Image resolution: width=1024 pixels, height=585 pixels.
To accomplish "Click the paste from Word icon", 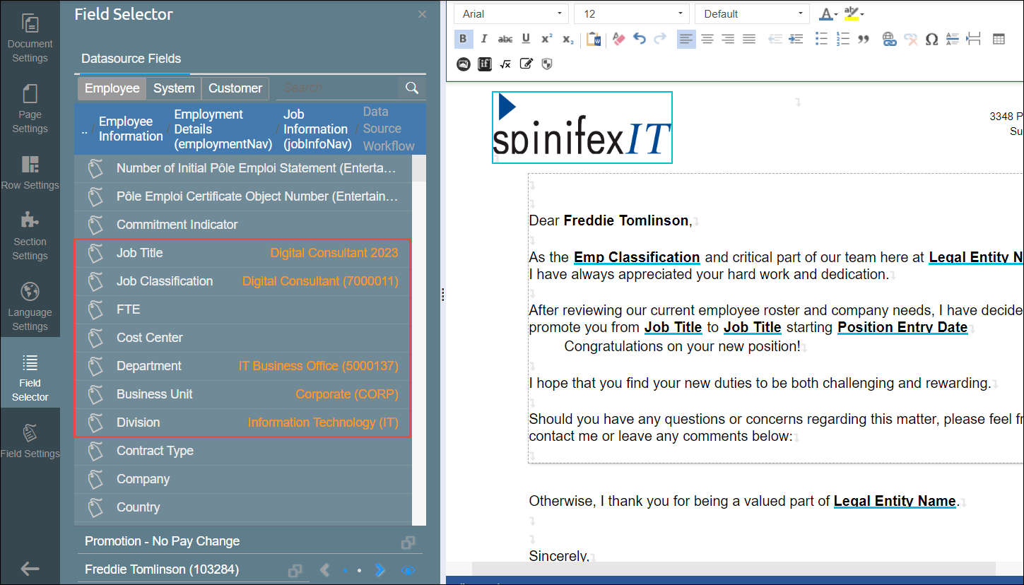I will coord(593,40).
